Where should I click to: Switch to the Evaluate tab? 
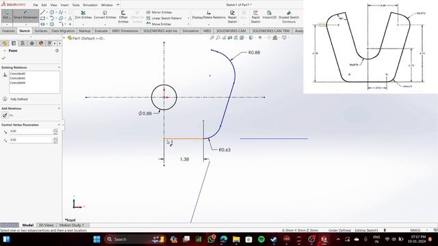pos(101,31)
